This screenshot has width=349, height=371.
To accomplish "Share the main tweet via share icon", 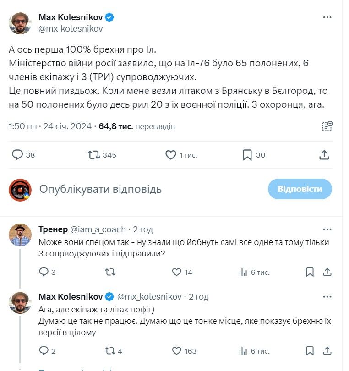I will 324,155.
